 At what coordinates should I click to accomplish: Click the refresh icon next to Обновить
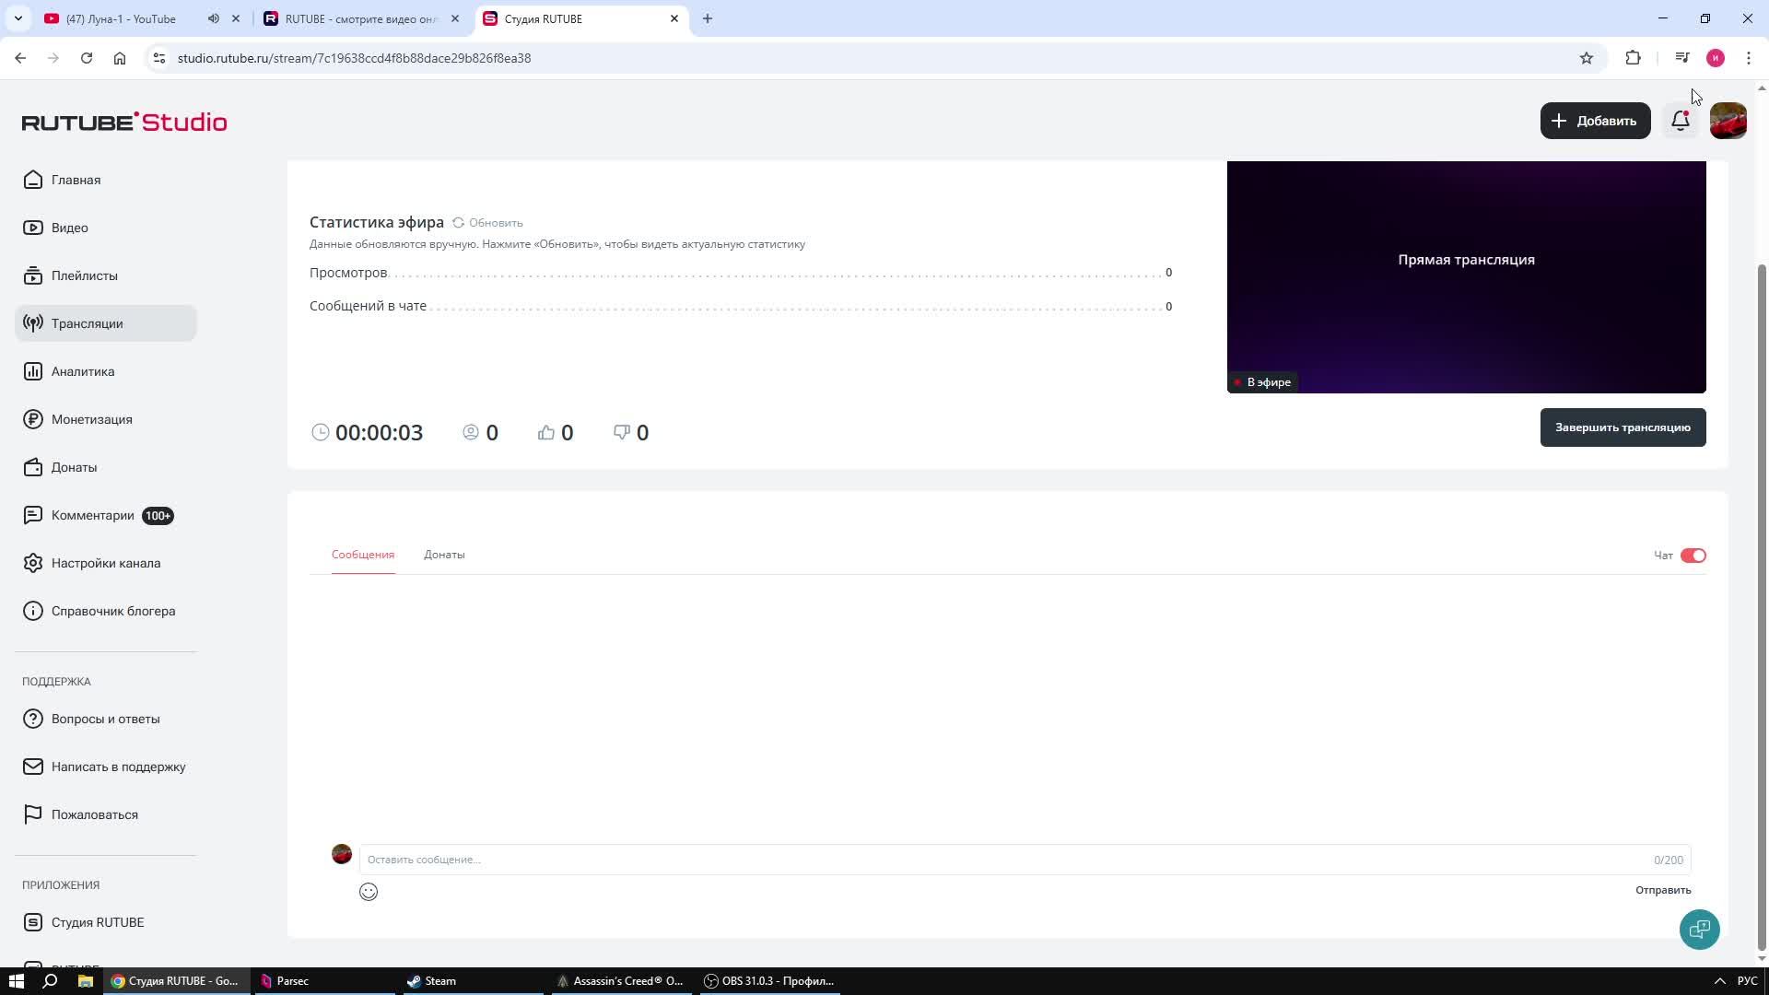click(458, 223)
